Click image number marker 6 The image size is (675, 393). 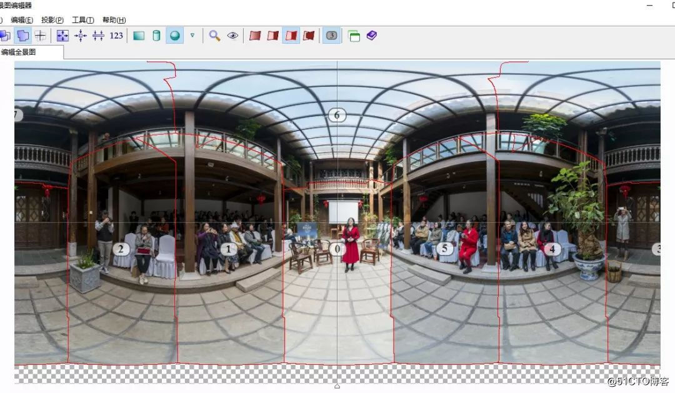pos(337,115)
